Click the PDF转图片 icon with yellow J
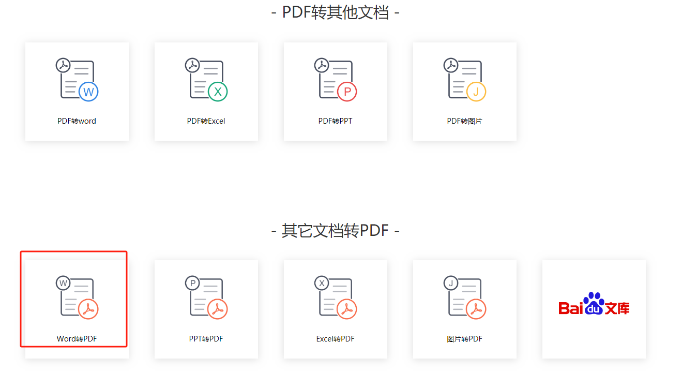Viewport: 682px width, 372px height. (465, 79)
